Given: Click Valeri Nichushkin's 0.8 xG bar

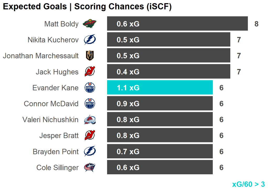Looking at the screenshot, I should click(x=160, y=119).
